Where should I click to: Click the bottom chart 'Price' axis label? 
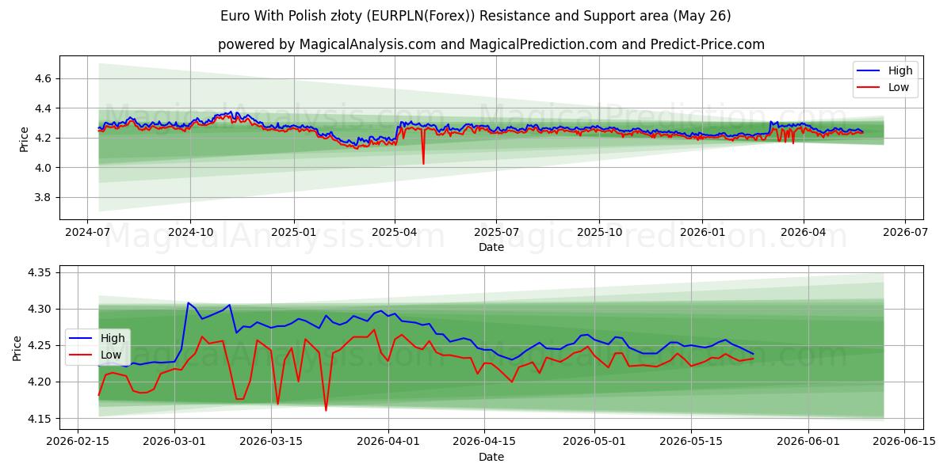pos(17,347)
